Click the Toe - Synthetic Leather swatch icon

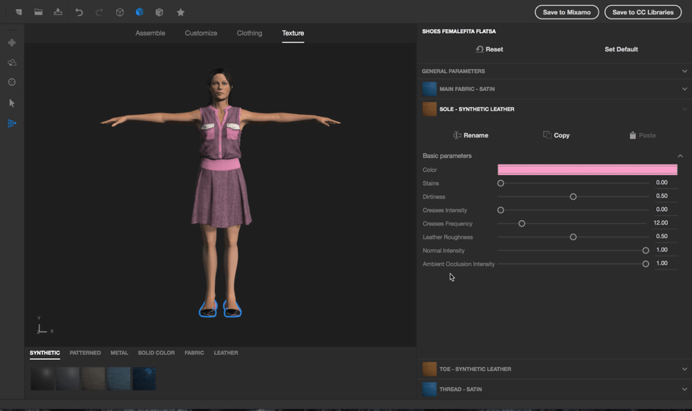click(x=429, y=369)
